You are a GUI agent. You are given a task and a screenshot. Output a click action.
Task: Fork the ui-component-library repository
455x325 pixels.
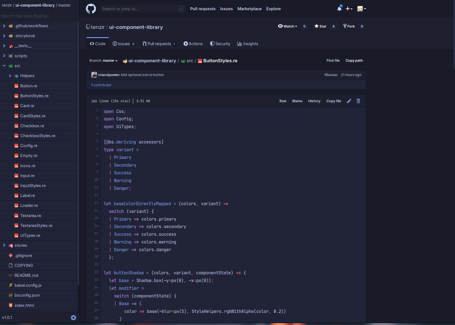(349, 26)
